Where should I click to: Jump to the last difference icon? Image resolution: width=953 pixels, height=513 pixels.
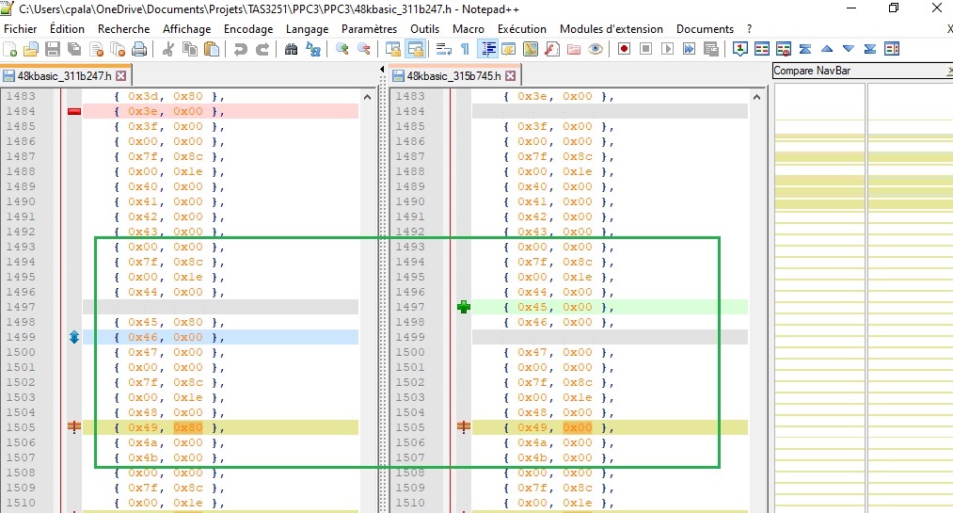tap(870, 49)
